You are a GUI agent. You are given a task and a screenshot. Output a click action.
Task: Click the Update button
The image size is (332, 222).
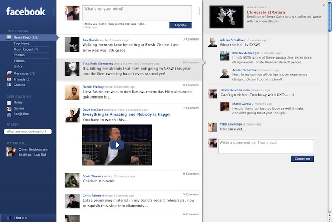tap(180, 25)
